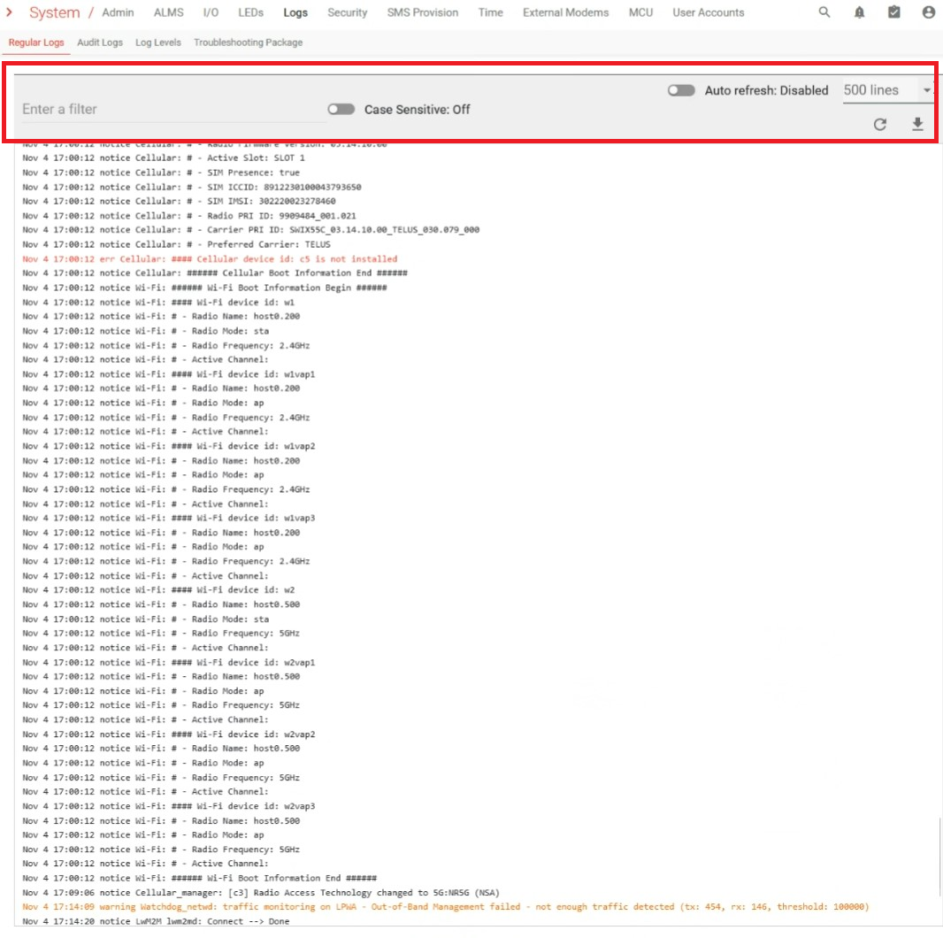
Task: Open the user account profile icon
Action: (x=928, y=12)
